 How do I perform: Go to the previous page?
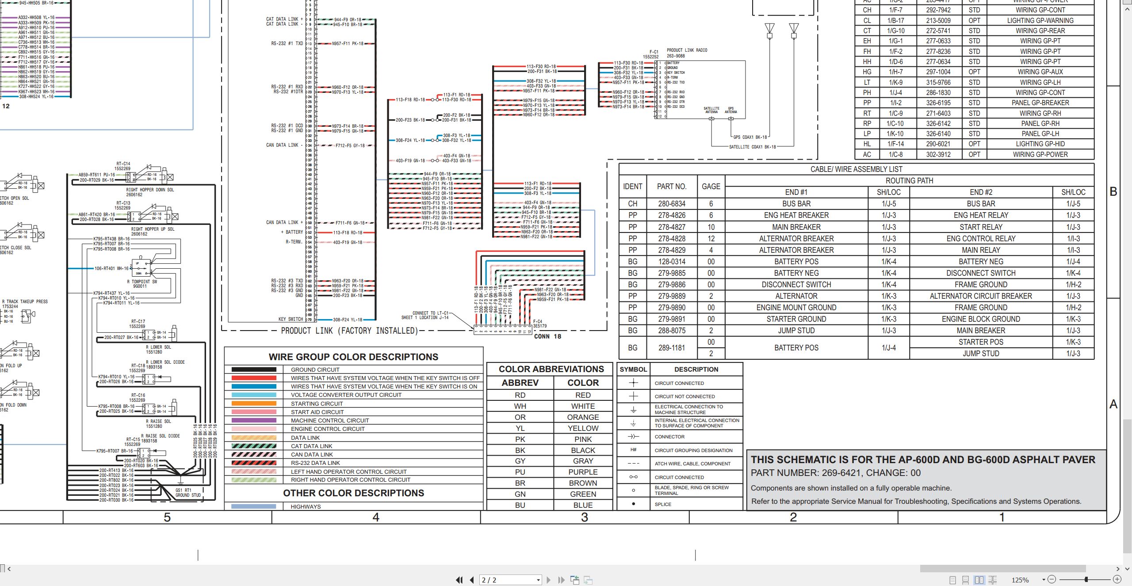tap(472, 580)
